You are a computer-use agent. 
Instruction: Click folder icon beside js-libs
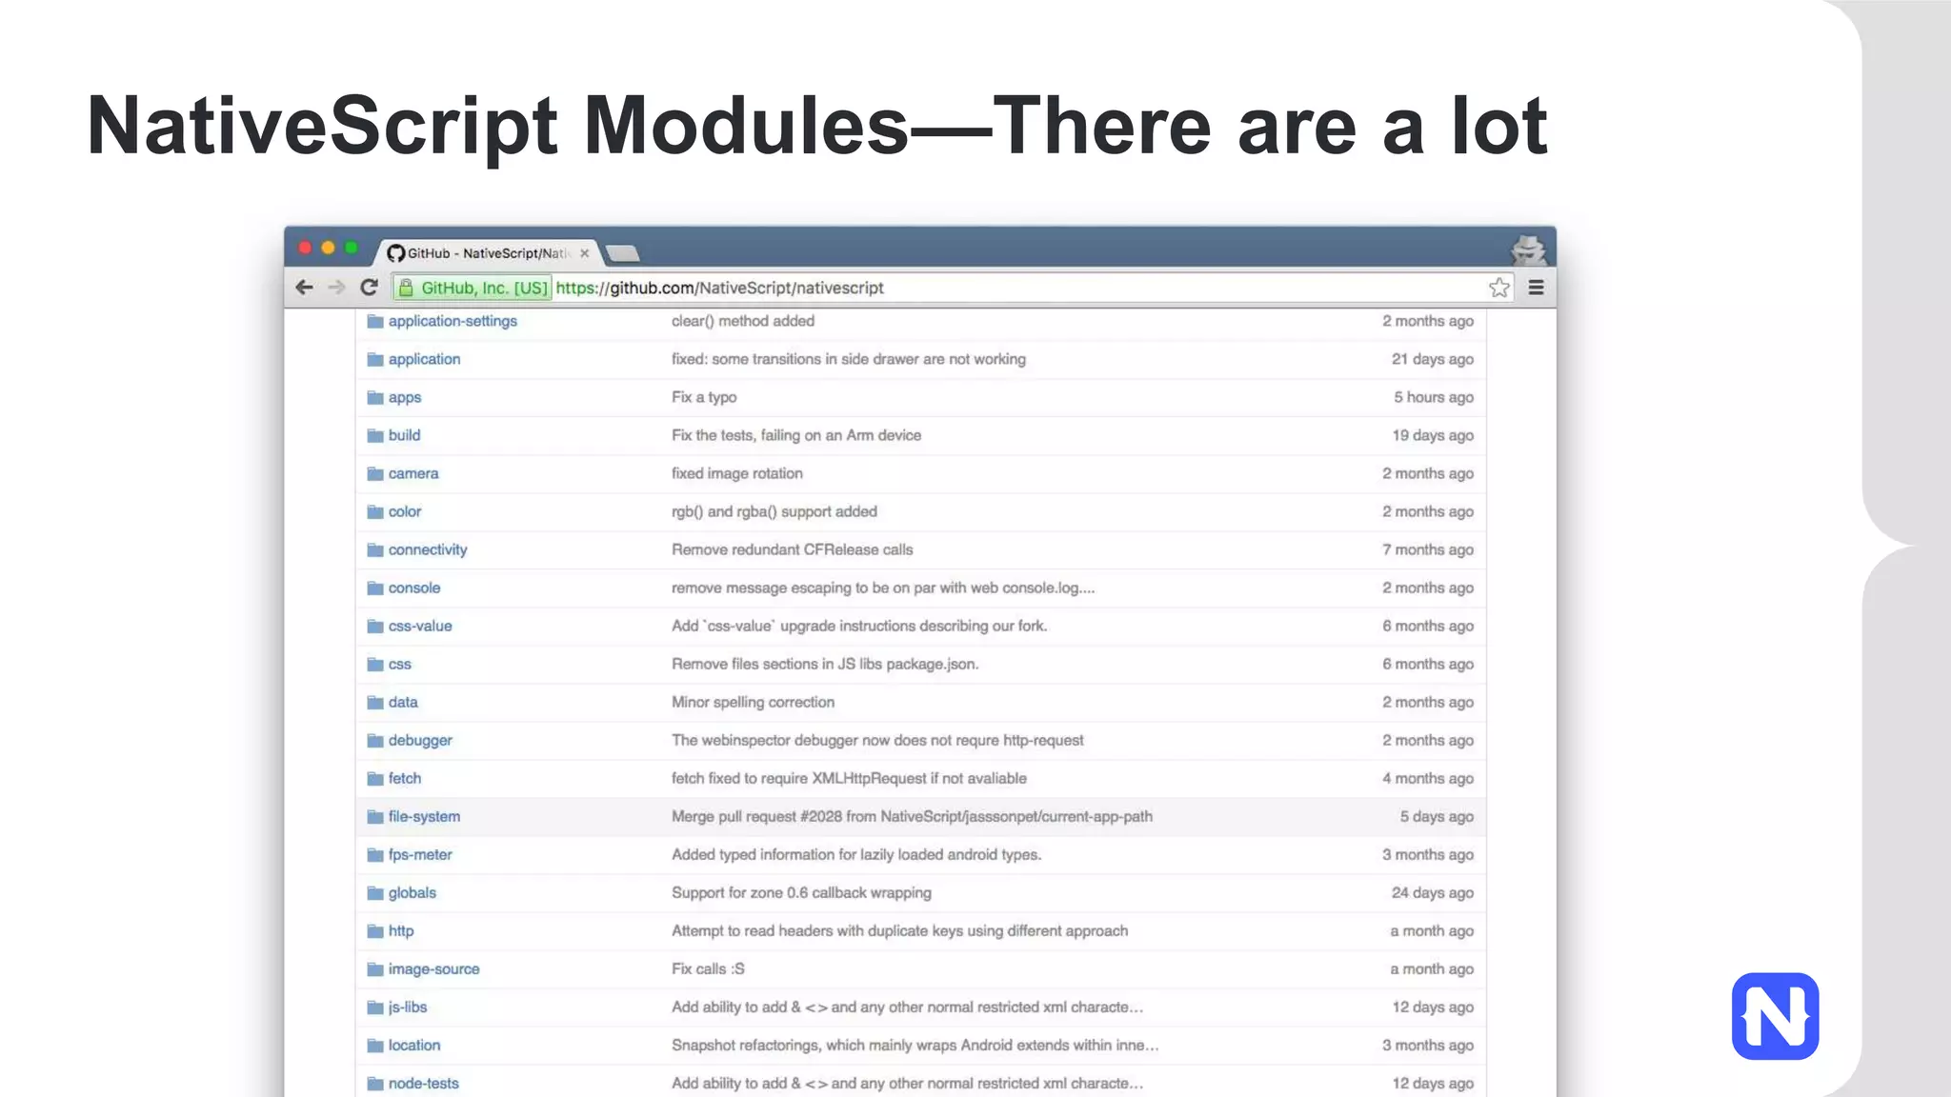pos(375,1007)
